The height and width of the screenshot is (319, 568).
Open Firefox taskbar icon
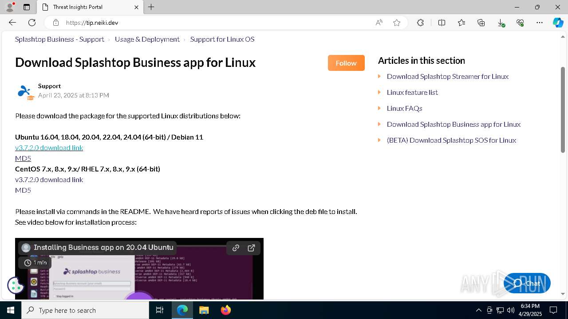(x=225, y=310)
